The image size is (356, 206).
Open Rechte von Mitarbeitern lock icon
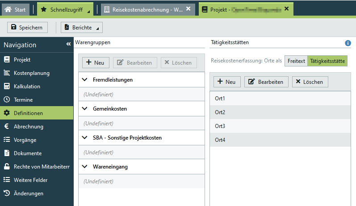coord(7,167)
